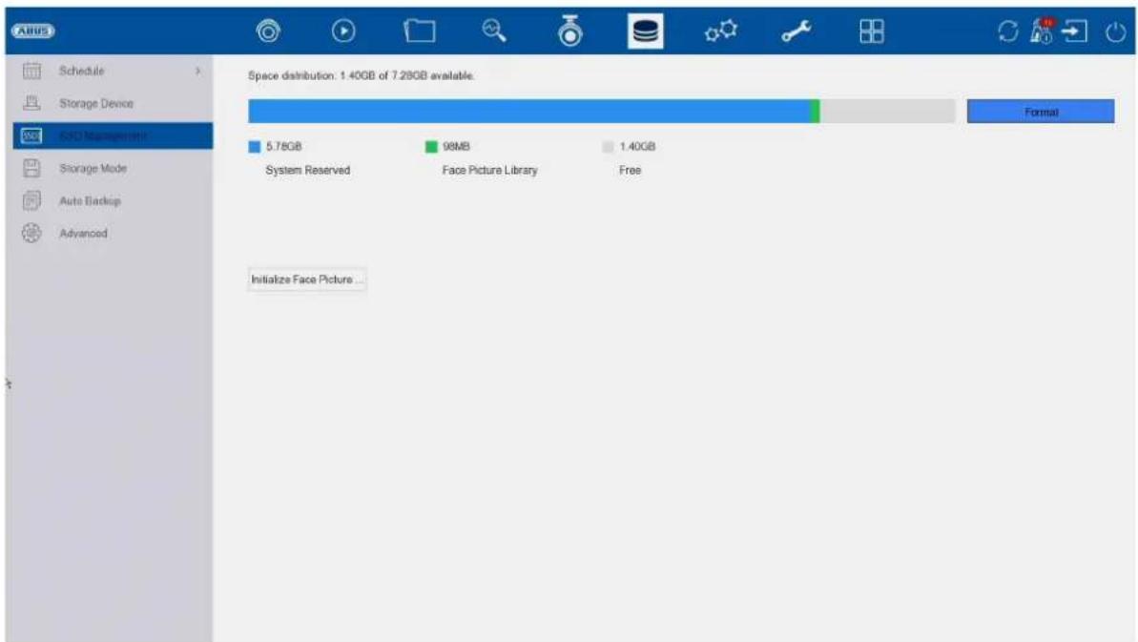Click the Format button
The width and height of the screenshot is (1138, 642).
pos(1041,112)
